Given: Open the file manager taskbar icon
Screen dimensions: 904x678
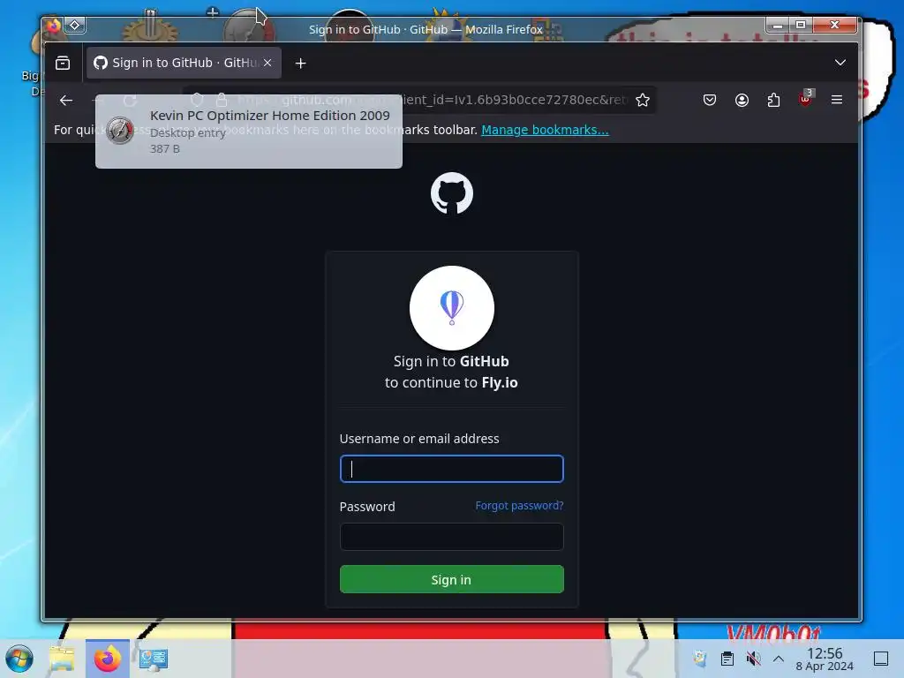Looking at the screenshot, I should [x=62, y=659].
